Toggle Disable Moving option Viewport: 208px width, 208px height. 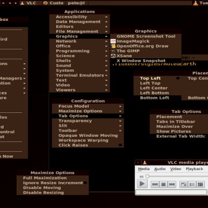click(x=53, y=188)
